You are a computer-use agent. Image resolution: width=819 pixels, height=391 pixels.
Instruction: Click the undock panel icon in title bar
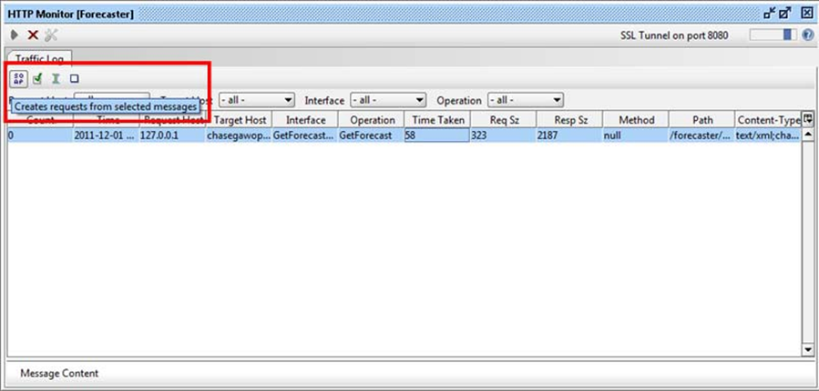point(770,14)
